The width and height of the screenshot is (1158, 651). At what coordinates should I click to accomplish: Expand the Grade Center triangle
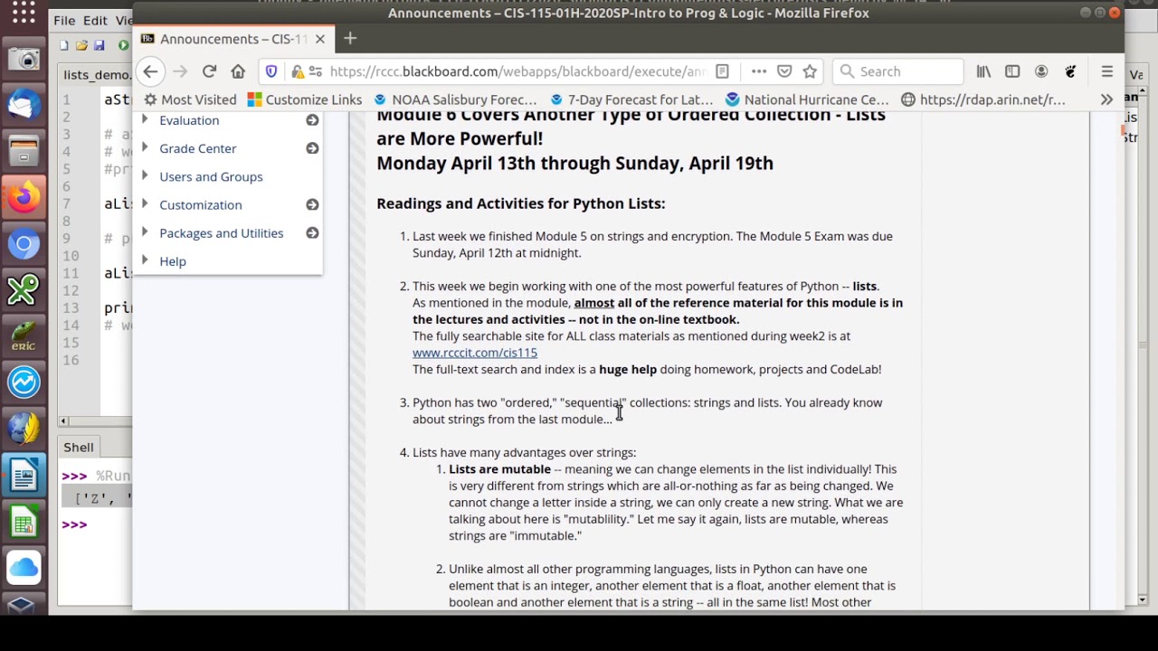click(x=145, y=147)
